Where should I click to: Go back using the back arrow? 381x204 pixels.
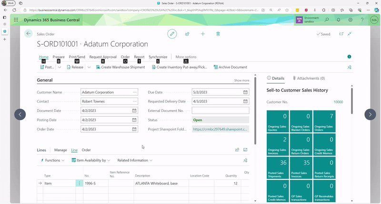pos(29,34)
